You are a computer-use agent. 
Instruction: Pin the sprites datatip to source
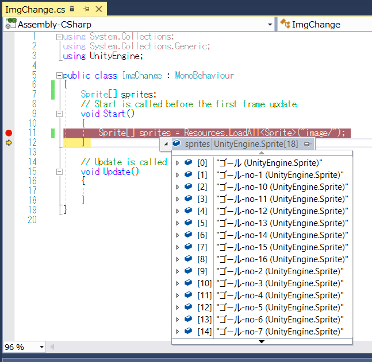pyautogui.click(x=307, y=144)
